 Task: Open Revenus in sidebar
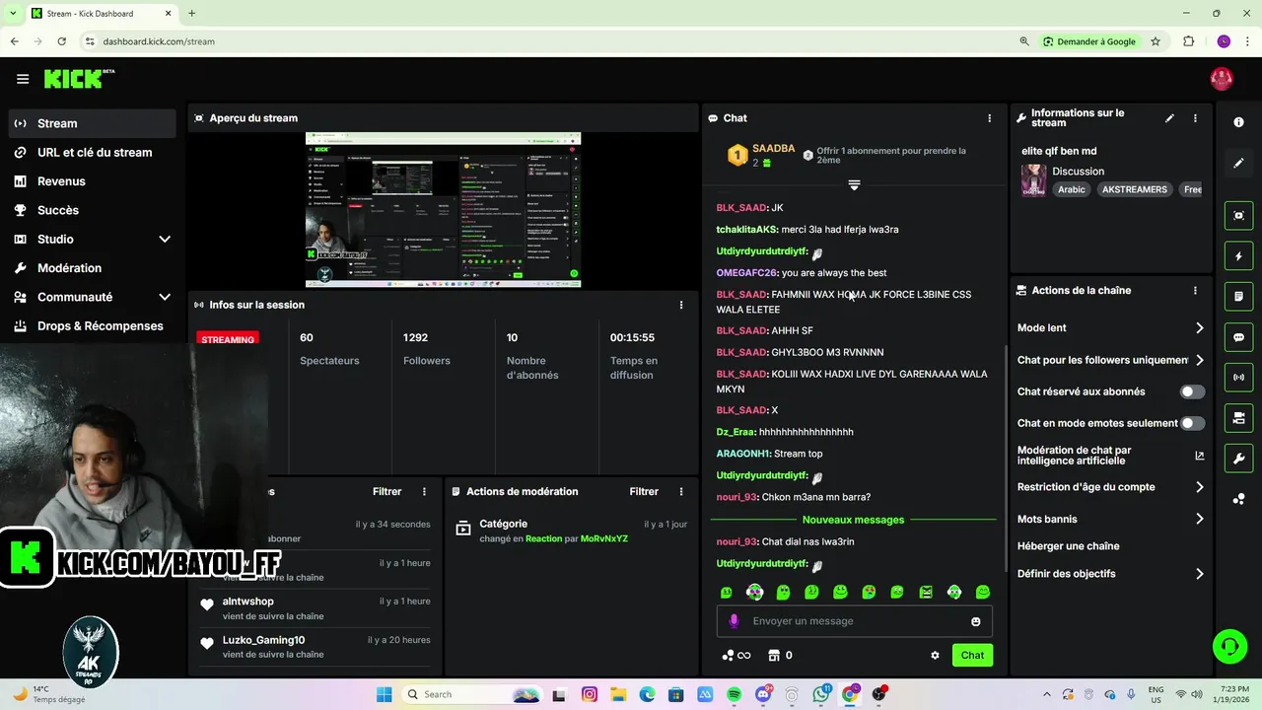[93, 181]
